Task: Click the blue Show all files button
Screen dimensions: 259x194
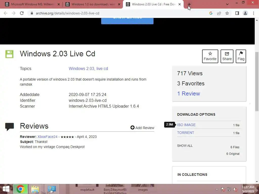Action: (x=127, y=21)
